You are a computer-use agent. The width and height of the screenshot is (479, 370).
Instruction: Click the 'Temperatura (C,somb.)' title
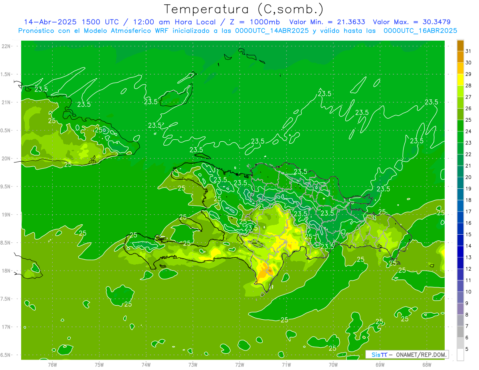pyautogui.click(x=244, y=9)
